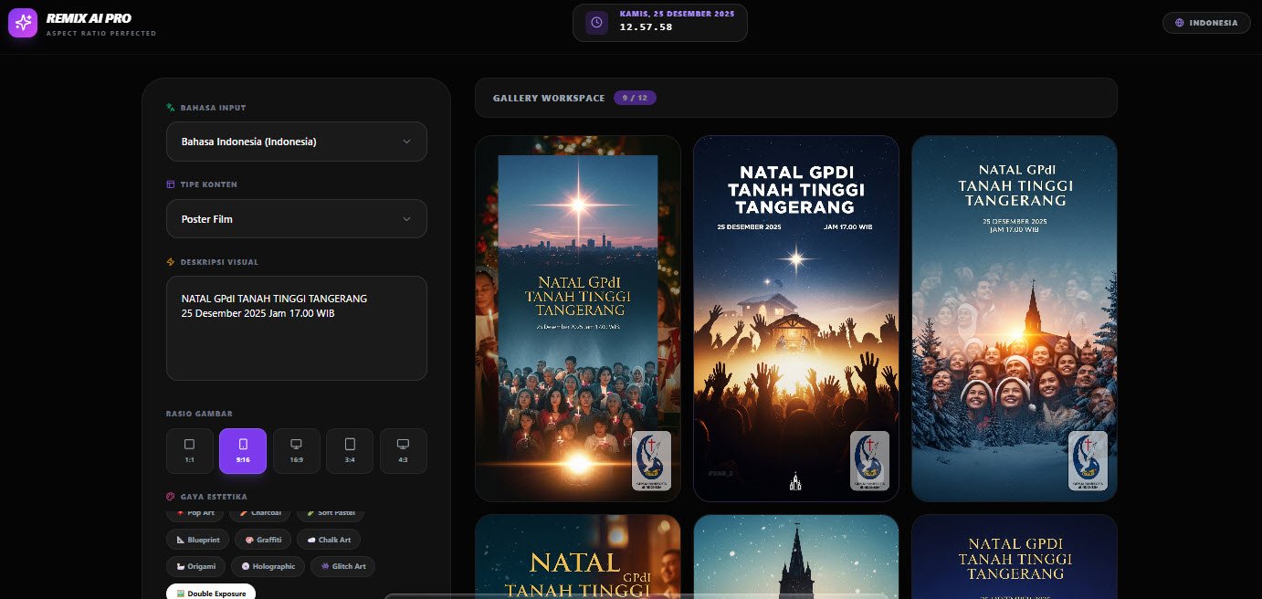The image size is (1262, 599).
Task: Open the snowy church crowd poster
Action: click(1015, 319)
